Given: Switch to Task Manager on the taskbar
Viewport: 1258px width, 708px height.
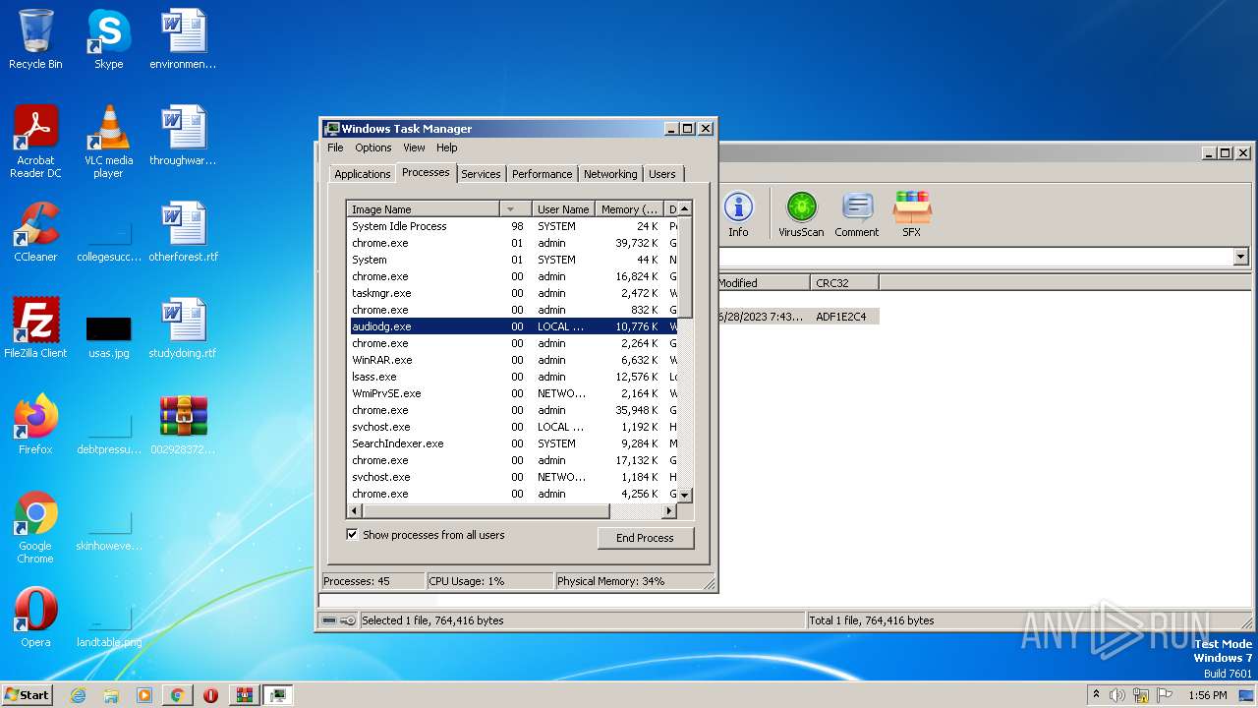Looking at the screenshot, I should tap(277, 695).
